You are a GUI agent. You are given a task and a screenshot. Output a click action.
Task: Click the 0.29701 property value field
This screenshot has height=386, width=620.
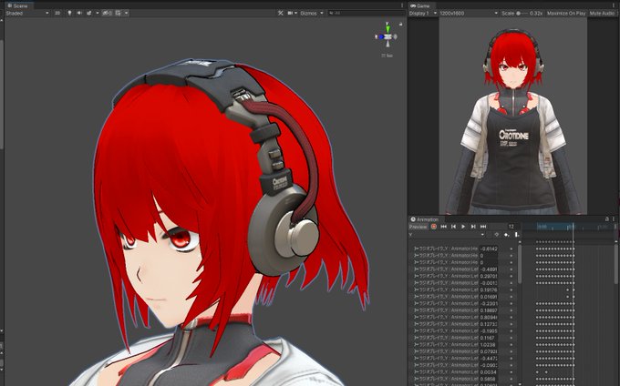[489, 276]
